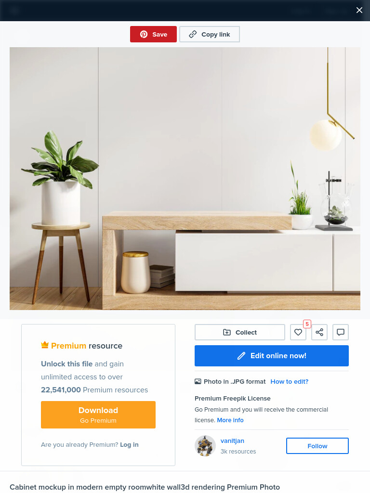This screenshot has height=493, width=370.
Task: Open the comments speech bubble icon
Action: click(x=341, y=332)
